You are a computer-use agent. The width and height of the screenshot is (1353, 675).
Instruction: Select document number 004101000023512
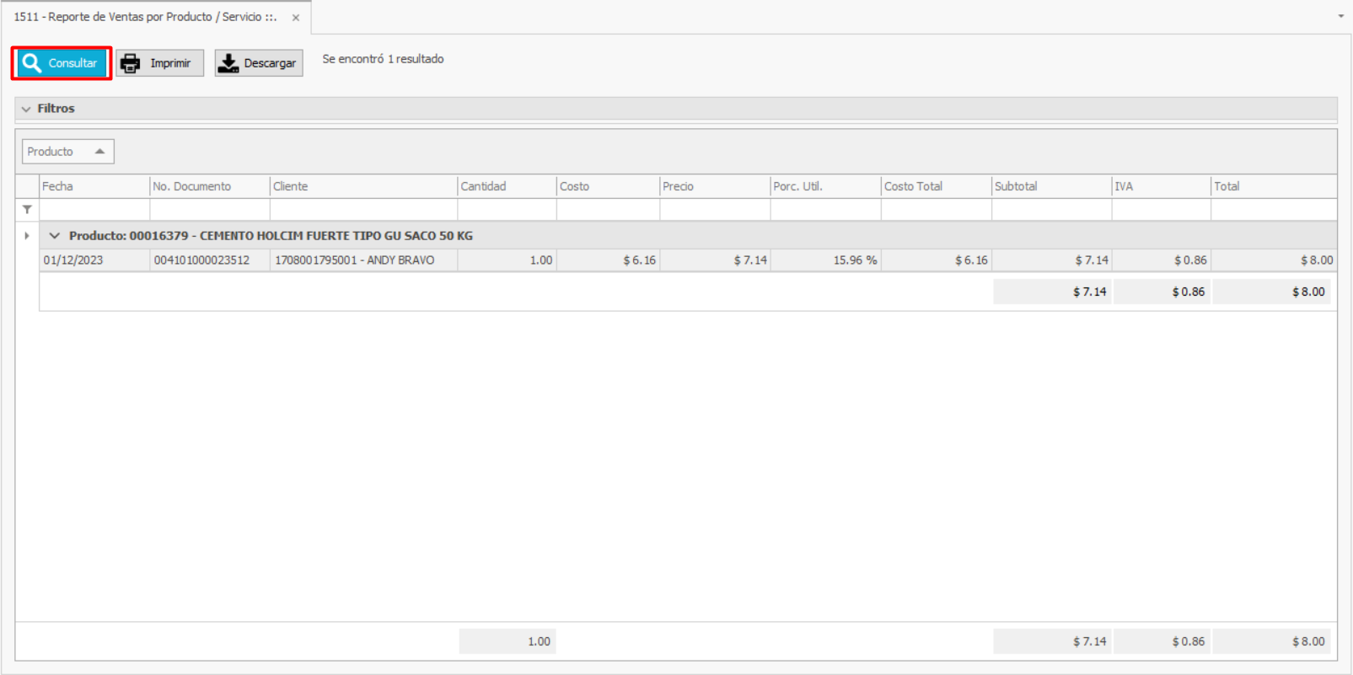(210, 260)
